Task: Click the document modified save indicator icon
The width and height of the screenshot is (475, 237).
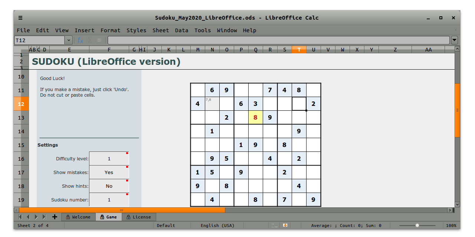Action: [x=285, y=225]
